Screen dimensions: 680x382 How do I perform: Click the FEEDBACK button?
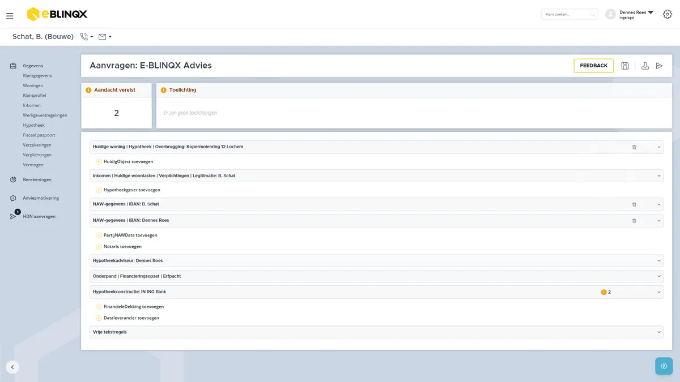click(593, 66)
